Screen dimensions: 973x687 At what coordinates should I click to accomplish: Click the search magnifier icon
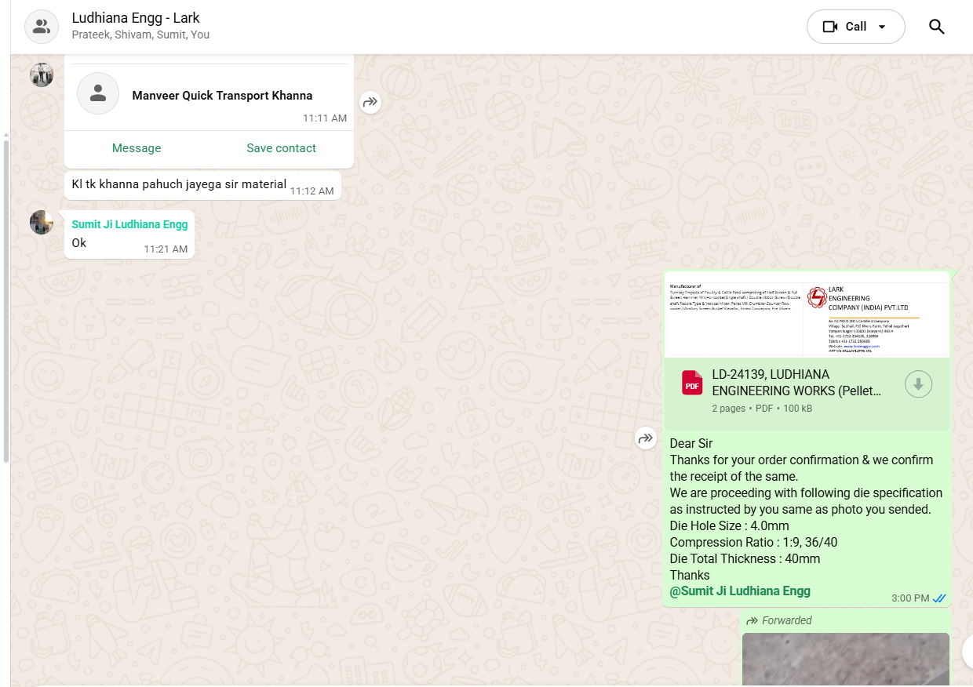[936, 27]
